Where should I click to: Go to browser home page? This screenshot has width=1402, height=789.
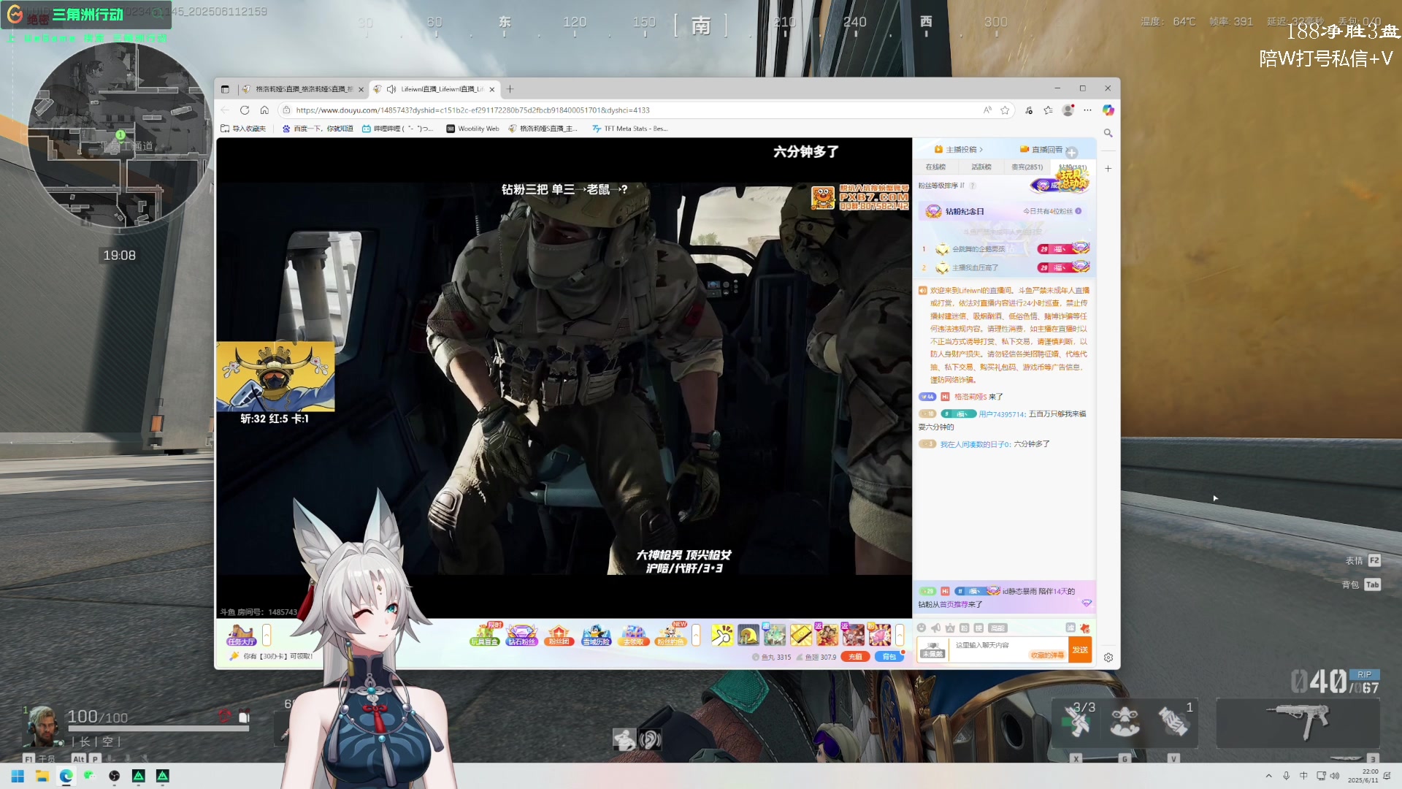[264, 110]
